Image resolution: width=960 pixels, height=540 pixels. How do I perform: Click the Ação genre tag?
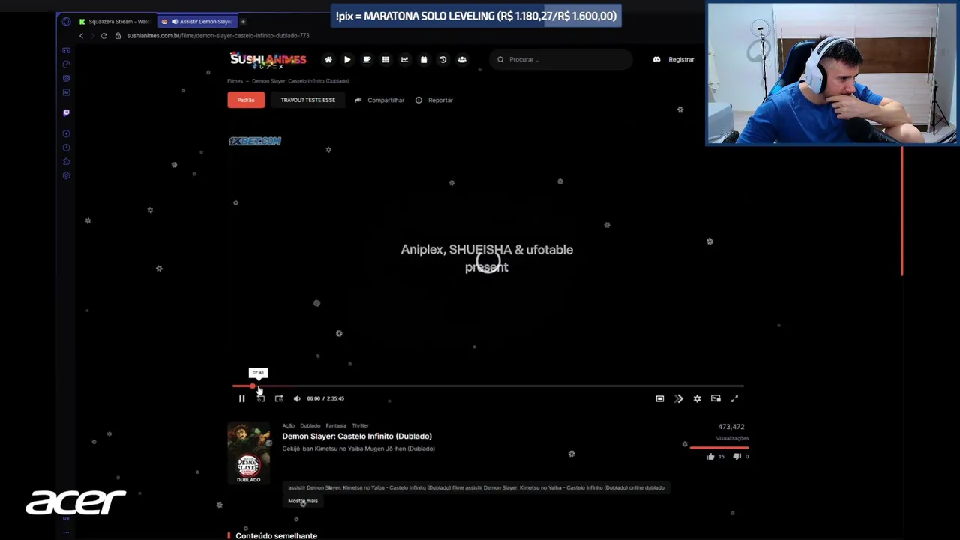[x=289, y=425]
